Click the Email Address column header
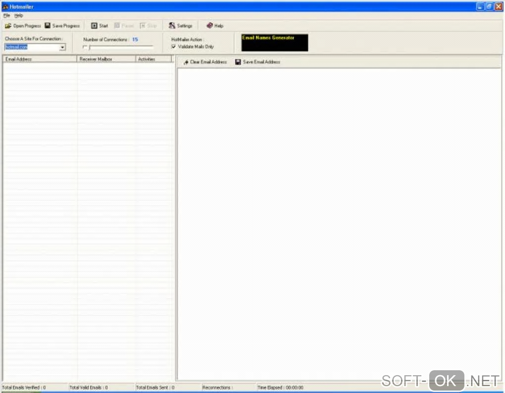This screenshot has height=393, width=505. point(40,59)
